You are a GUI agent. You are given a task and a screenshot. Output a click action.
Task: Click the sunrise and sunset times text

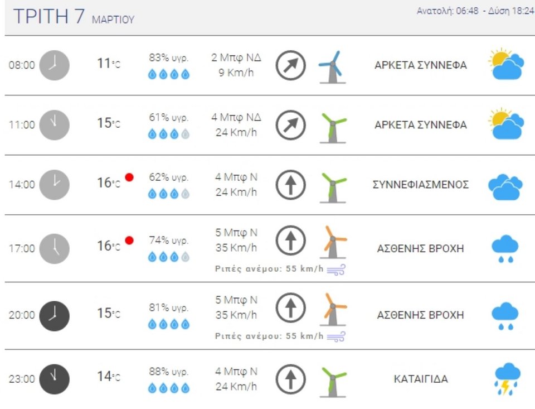[475, 12]
